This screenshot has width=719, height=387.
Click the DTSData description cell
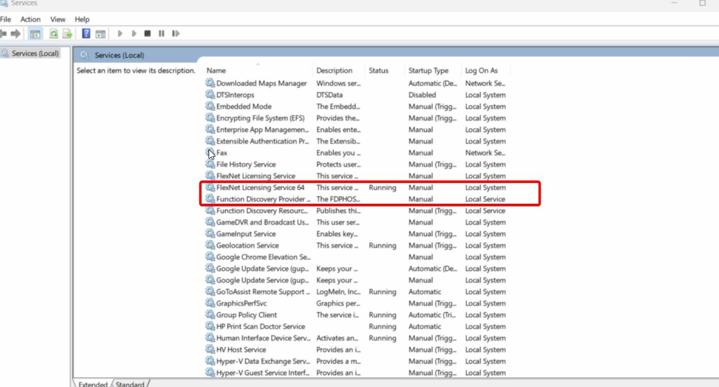point(330,95)
